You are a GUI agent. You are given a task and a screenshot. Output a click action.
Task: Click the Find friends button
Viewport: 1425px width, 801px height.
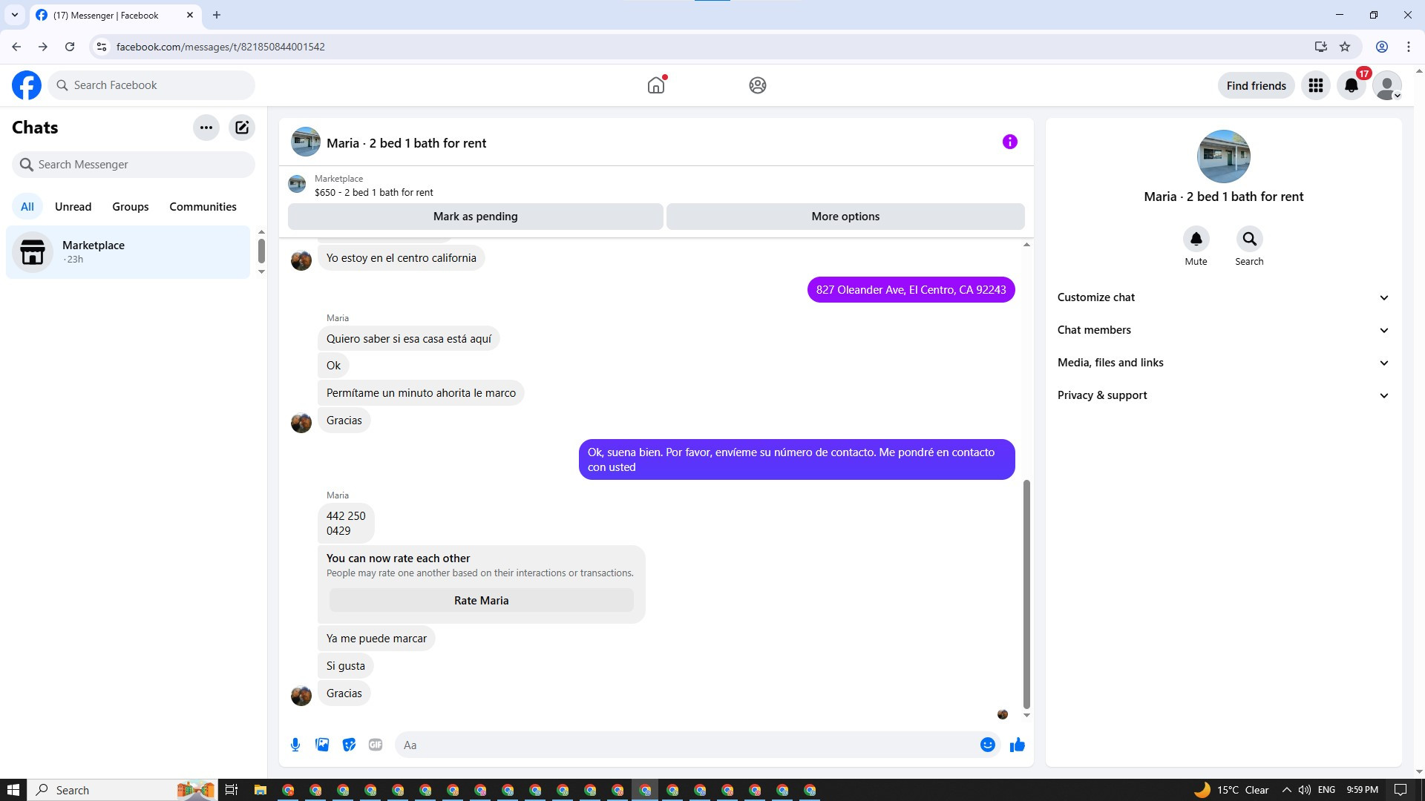tap(1257, 85)
